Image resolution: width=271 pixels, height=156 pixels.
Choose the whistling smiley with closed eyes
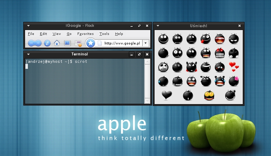point(188,95)
